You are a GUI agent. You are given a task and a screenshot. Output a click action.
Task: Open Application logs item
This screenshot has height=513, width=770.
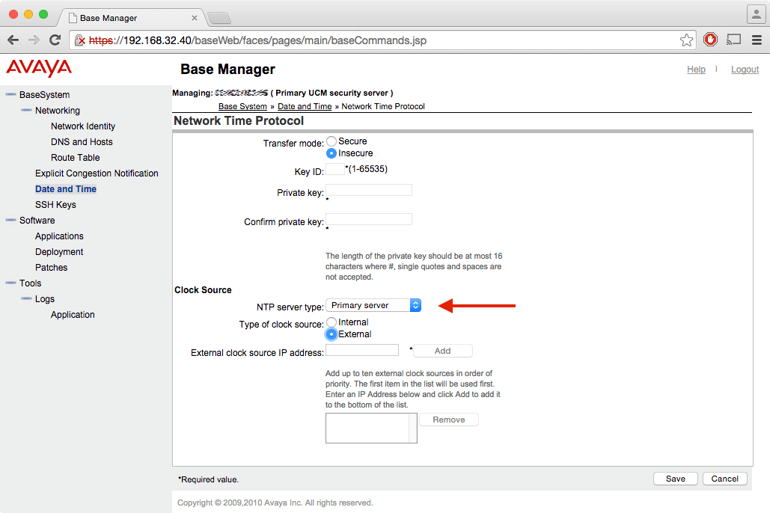click(73, 315)
